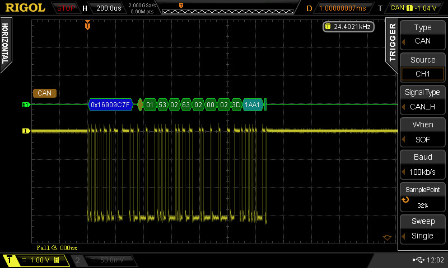The width and height of the screenshot is (448, 268).
Task: Click the 24.4021kHz frequency counter badge
Action: (x=348, y=27)
